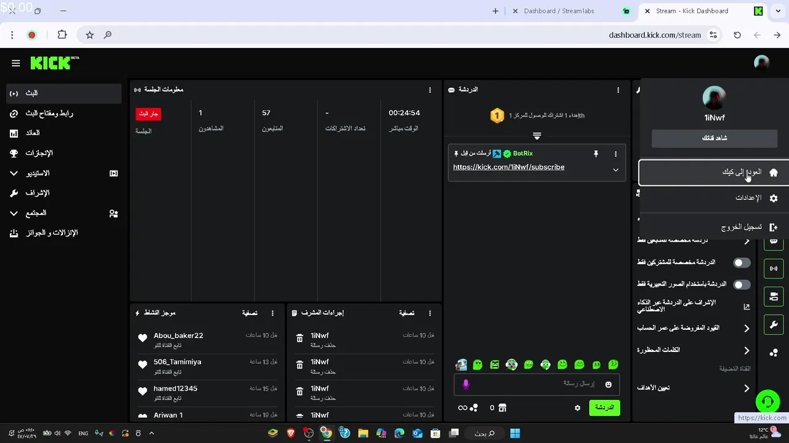Expand account age restrictions option

746,329
